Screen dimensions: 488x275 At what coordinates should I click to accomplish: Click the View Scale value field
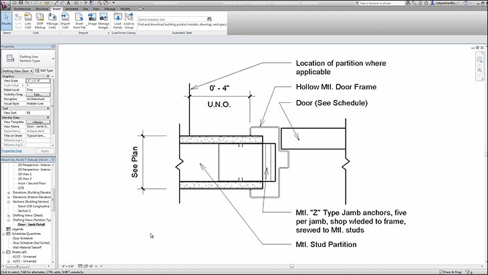(38, 81)
